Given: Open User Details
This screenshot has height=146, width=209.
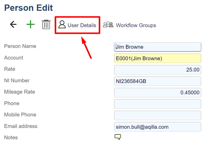Looking at the screenshot, I should (x=77, y=25).
